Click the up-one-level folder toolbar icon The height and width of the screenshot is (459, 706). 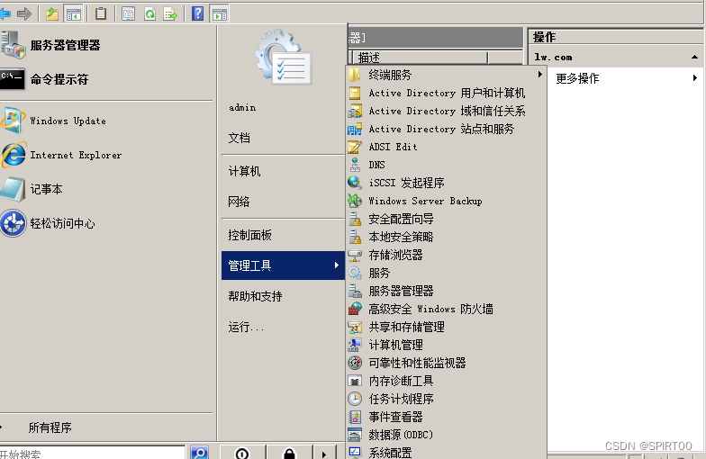coord(52,14)
